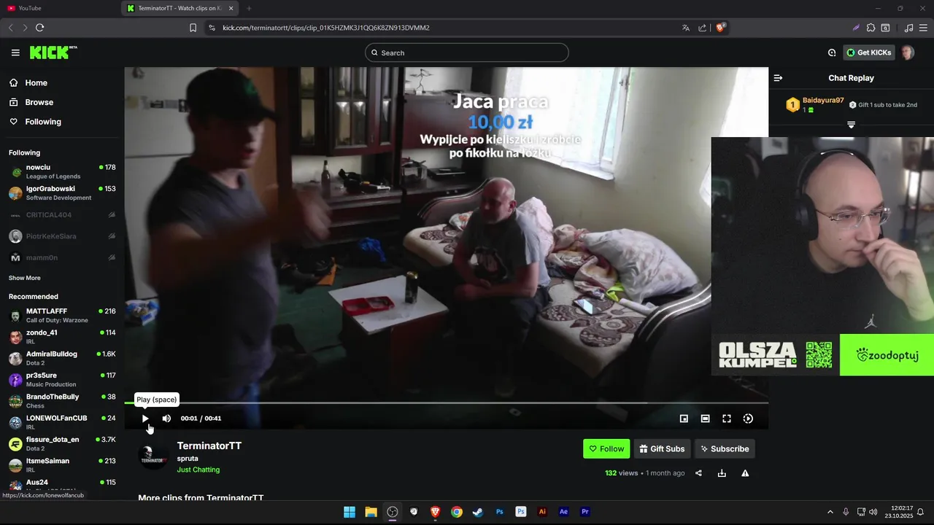Mute the video volume
Viewport: 934px width, 525px height.
166,419
